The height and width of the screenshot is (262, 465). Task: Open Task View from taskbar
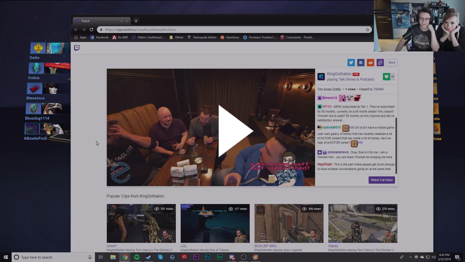point(101,257)
